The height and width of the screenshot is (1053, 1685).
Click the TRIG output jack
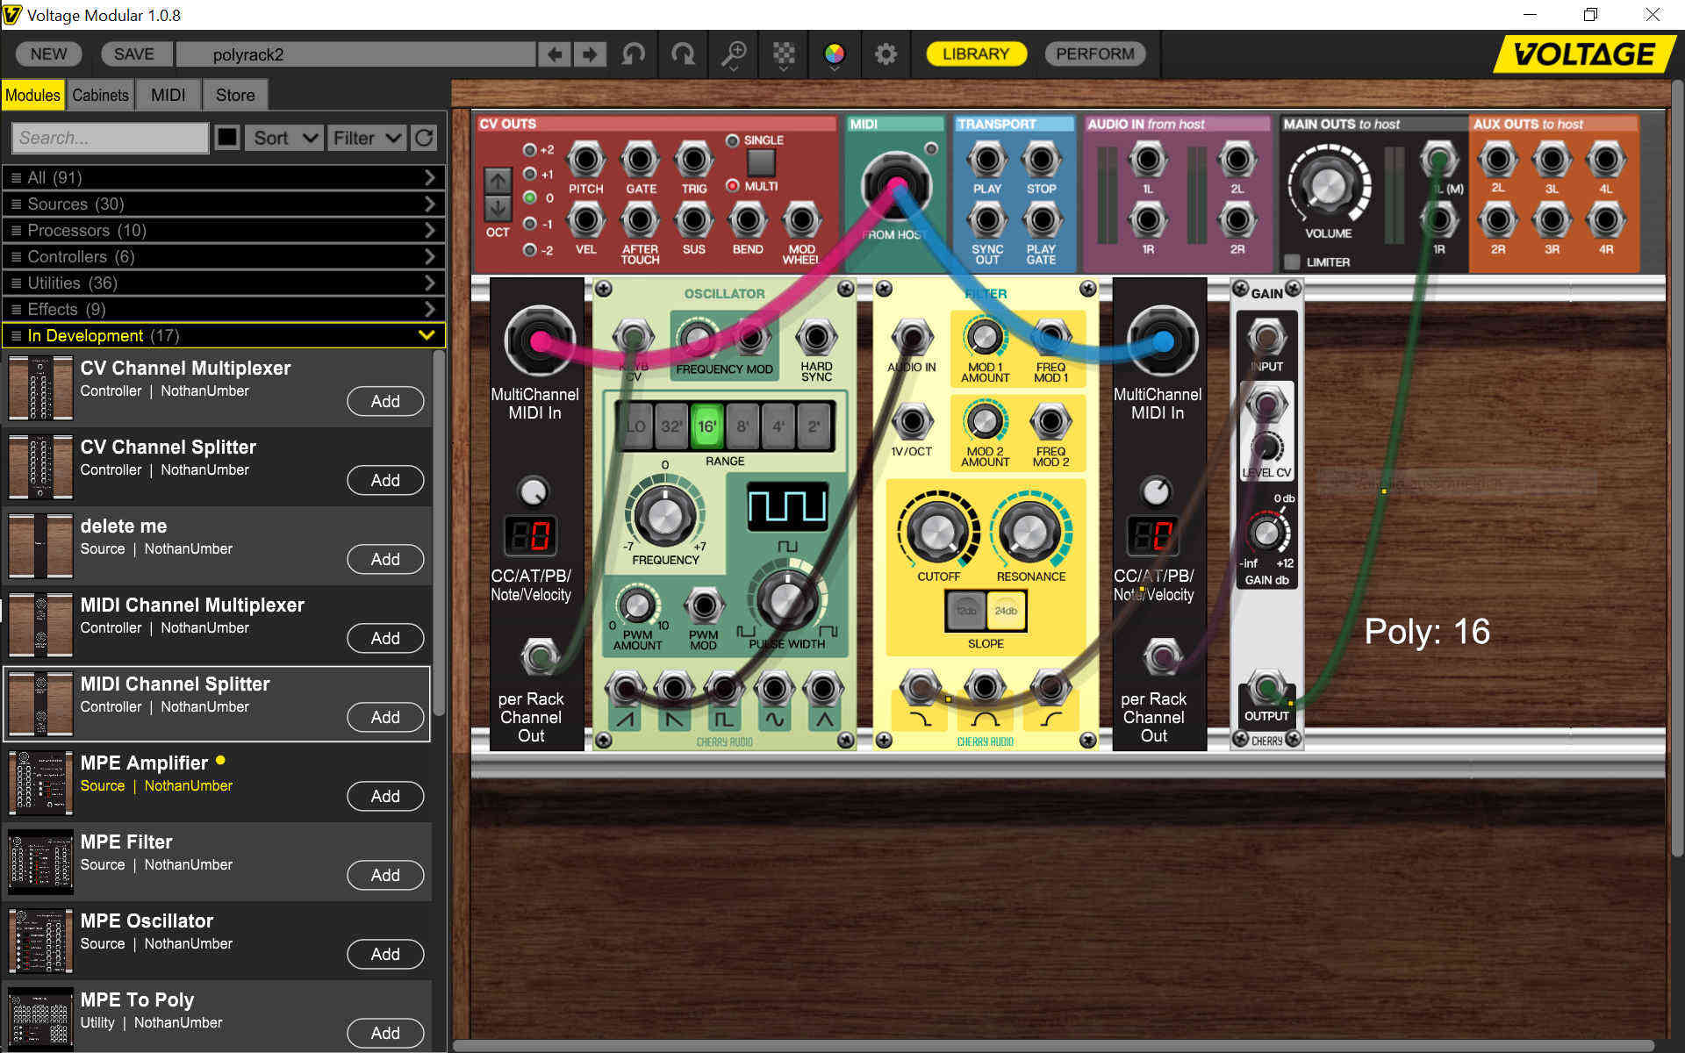[x=693, y=161]
